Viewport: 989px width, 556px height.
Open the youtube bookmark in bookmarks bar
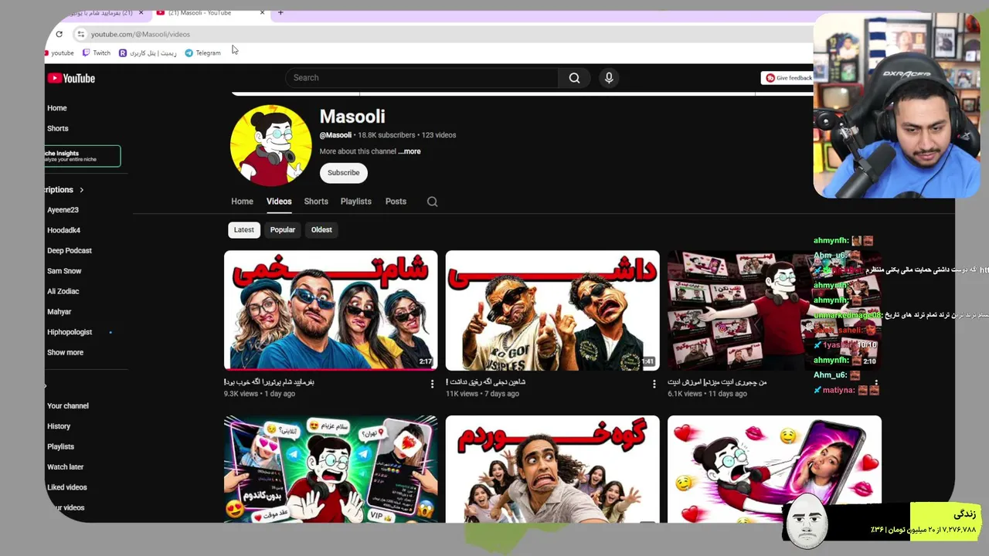[59, 53]
